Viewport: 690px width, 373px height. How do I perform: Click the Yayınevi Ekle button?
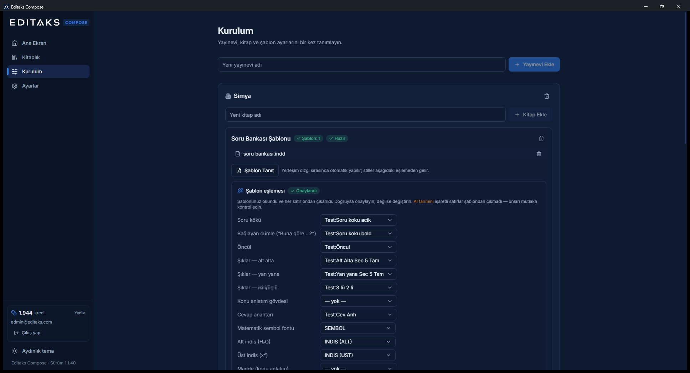tap(534, 64)
